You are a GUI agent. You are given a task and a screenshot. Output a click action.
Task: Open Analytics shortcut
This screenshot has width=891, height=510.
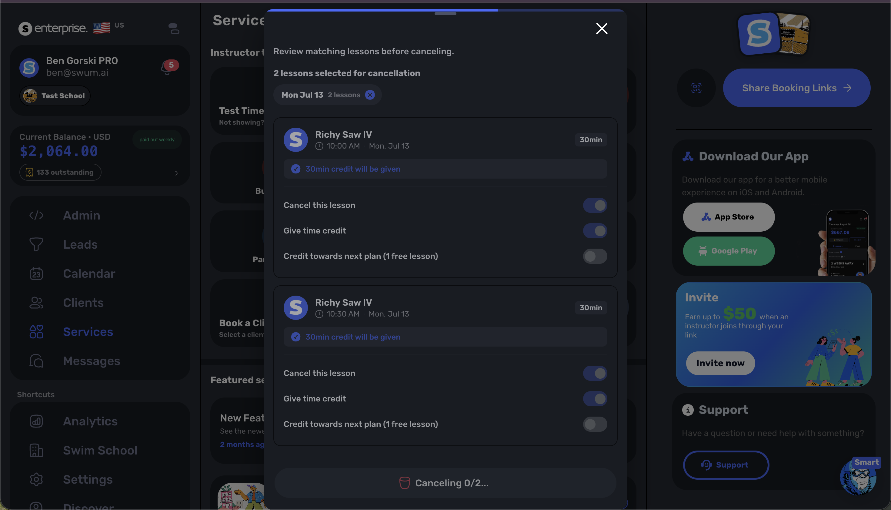coord(100,421)
